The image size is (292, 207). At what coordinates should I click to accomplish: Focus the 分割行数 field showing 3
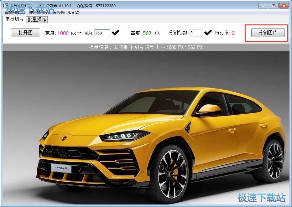tap(196, 33)
